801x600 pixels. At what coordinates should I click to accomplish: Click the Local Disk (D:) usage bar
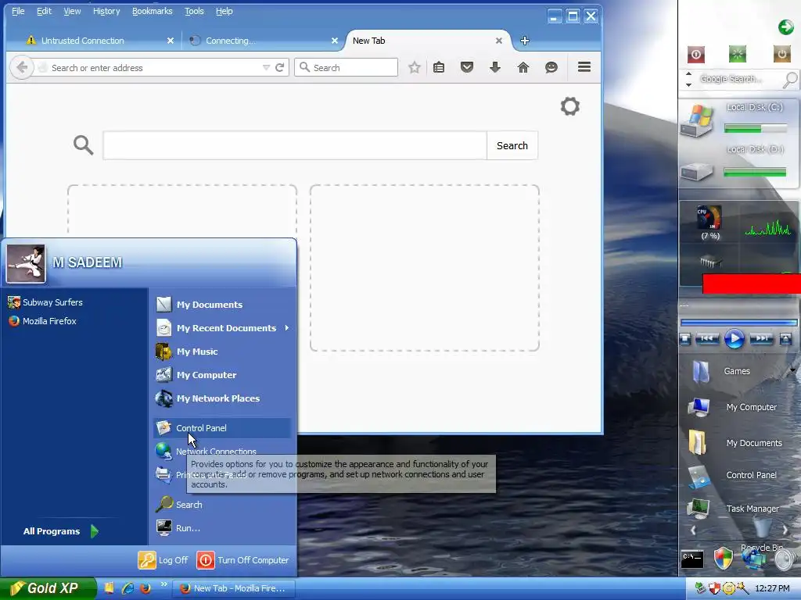click(x=756, y=173)
